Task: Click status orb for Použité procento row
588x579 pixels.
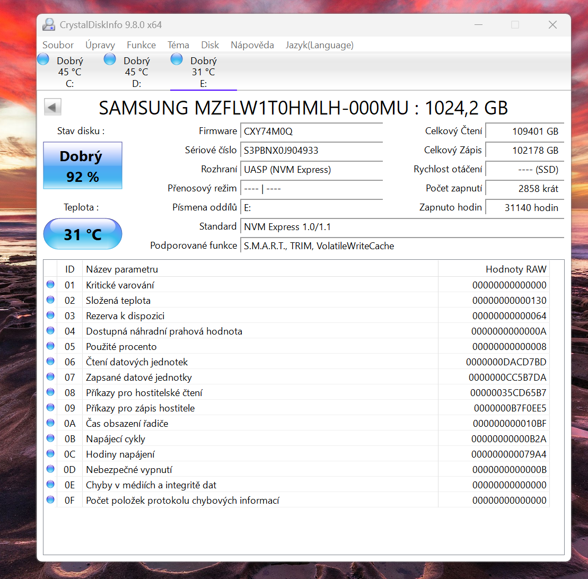Action: point(50,346)
